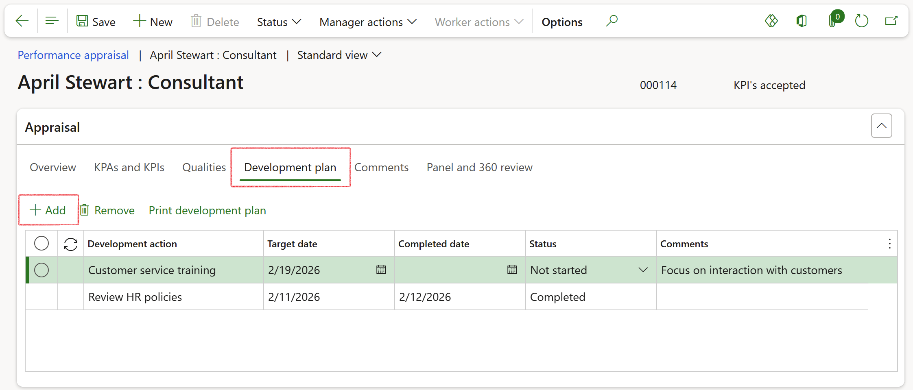Screen dimensions: 913x390
Task: Expand the Status dropdown menu
Action: click(279, 22)
